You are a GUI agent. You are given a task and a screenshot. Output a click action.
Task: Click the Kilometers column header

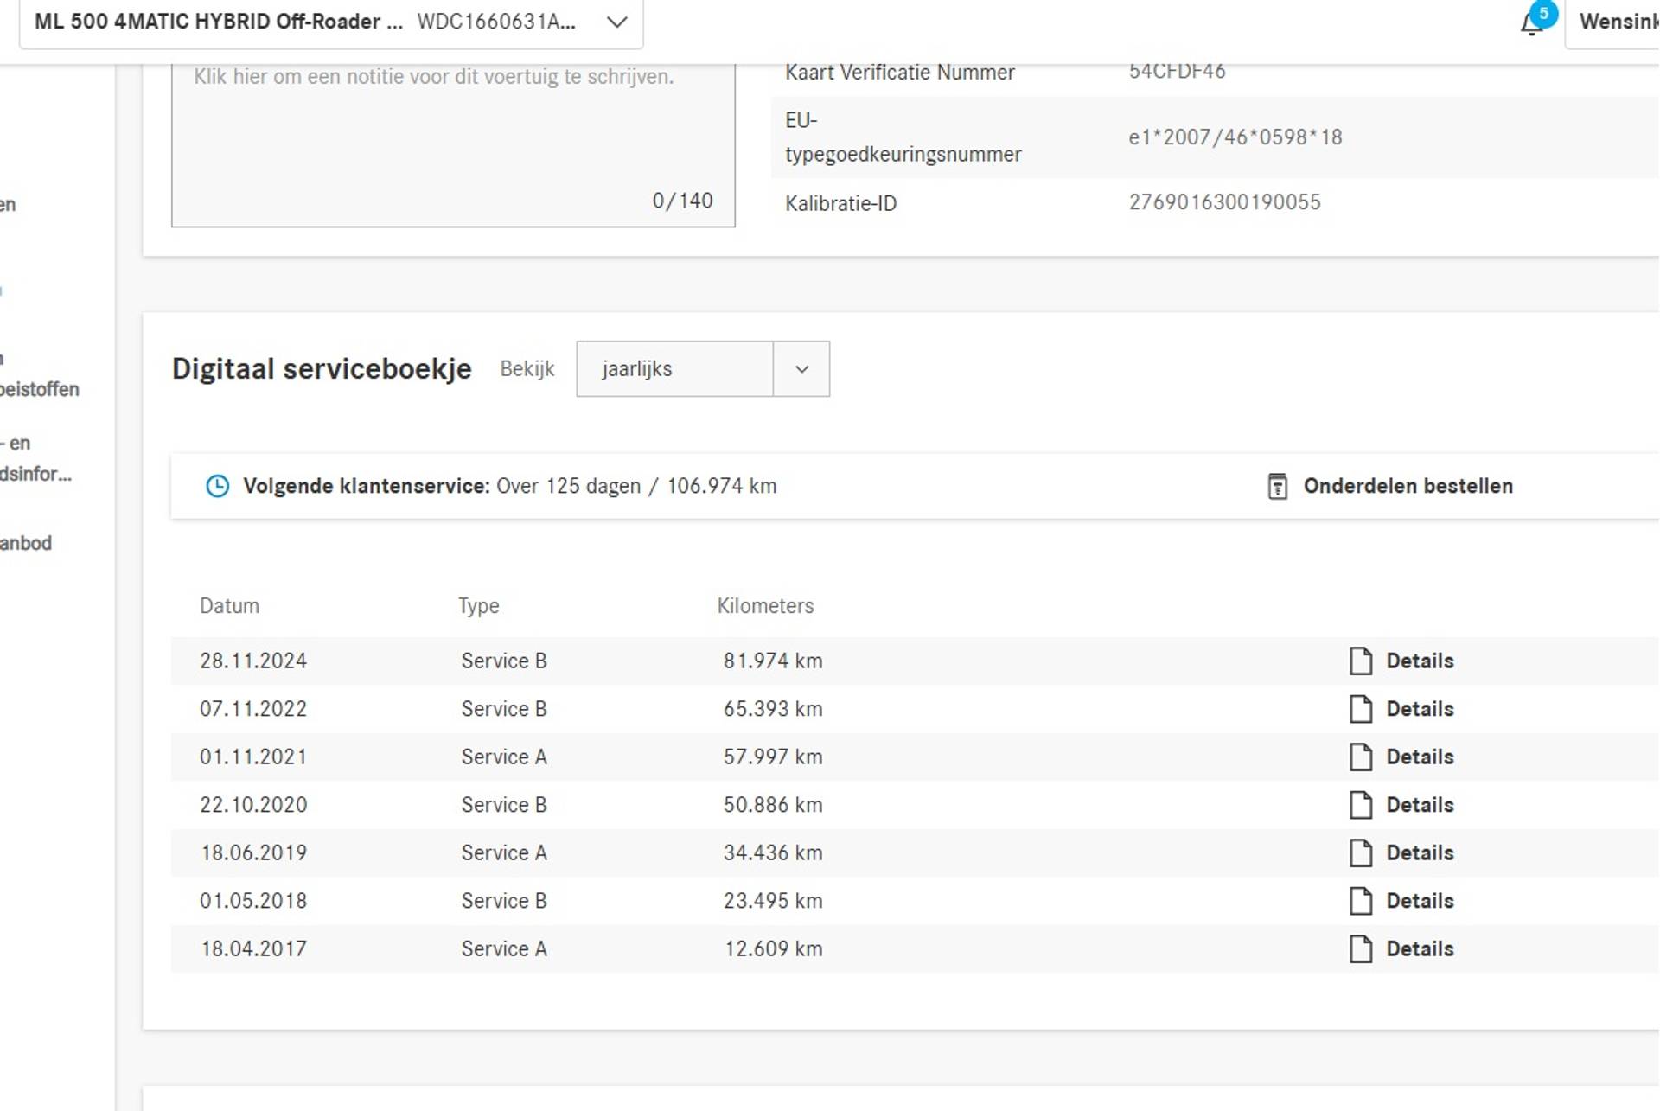point(765,606)
